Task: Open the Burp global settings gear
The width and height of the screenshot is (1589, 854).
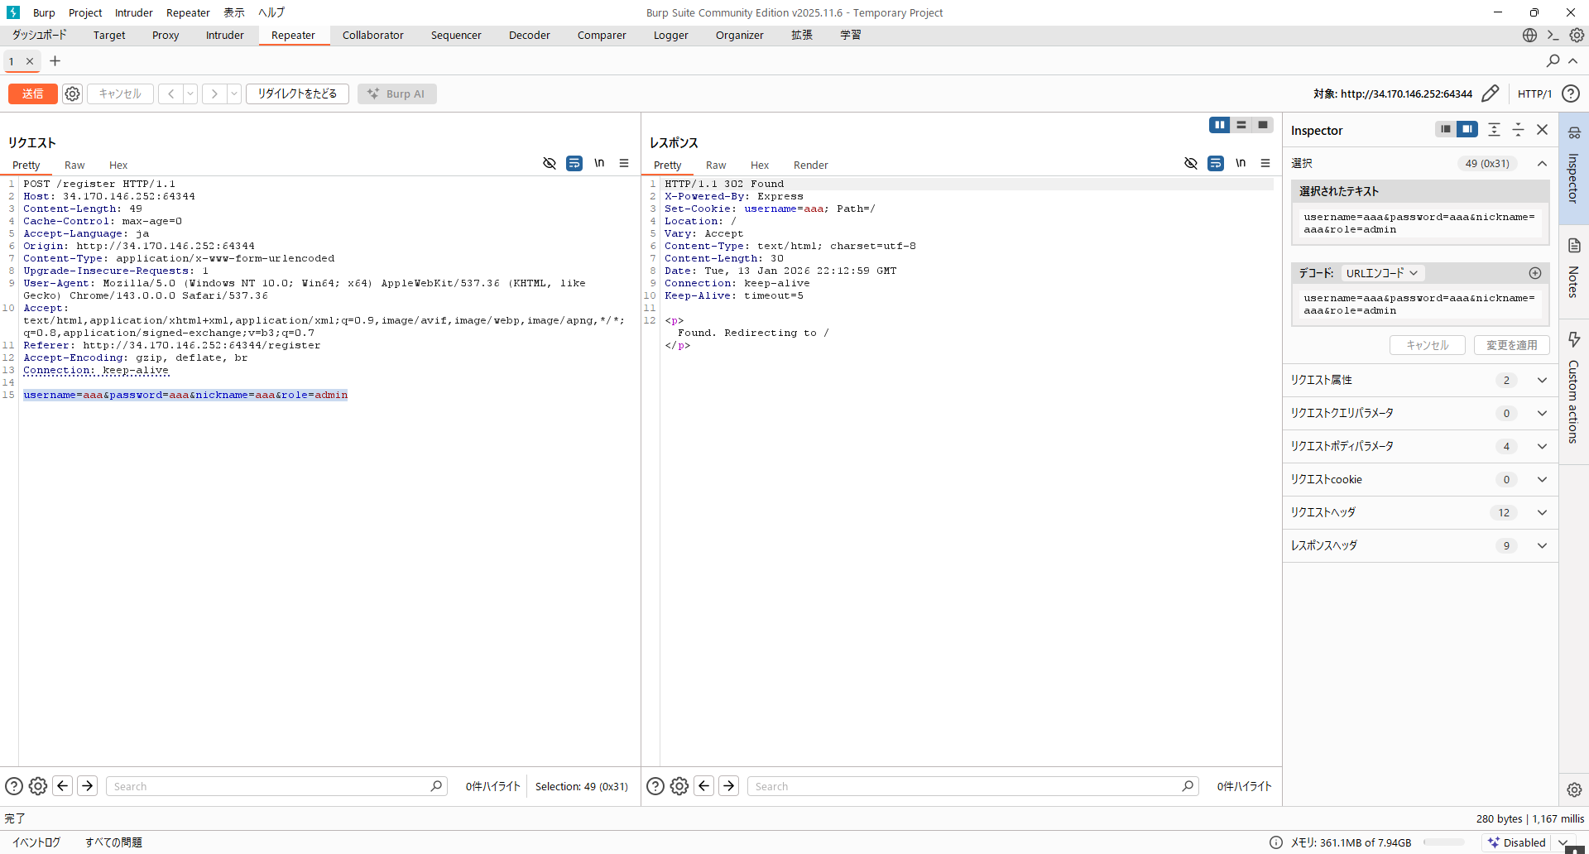Action: (x=1577, y=35)
